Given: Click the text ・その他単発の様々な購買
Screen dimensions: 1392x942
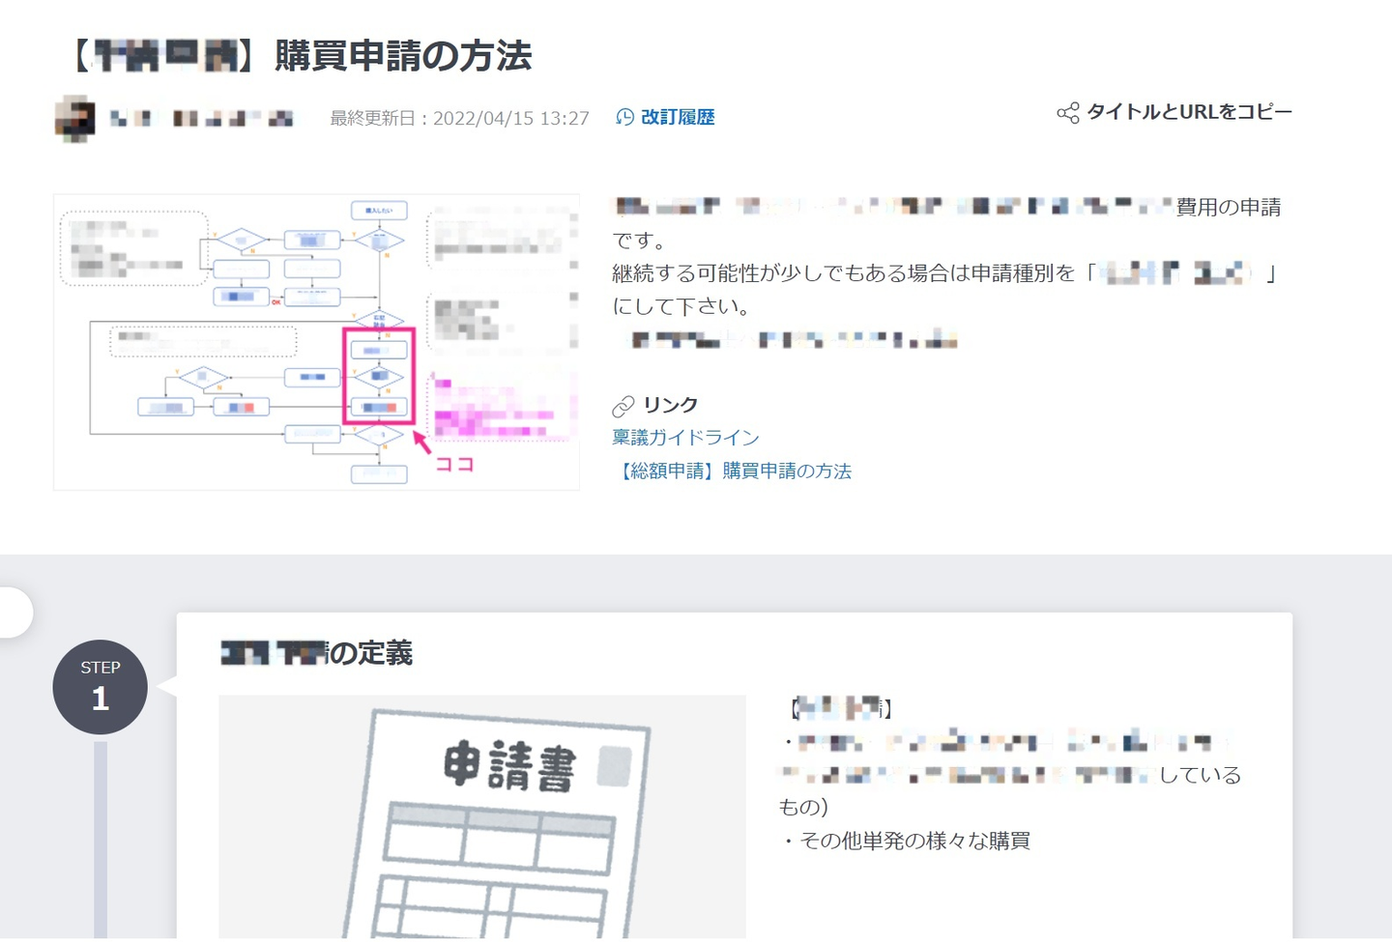Looking at the screenshot, I should 905,841.
